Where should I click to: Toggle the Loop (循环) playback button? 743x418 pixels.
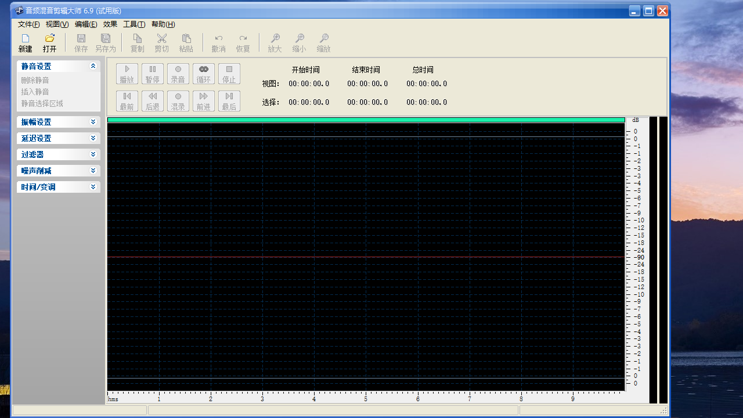click(204, 74)
